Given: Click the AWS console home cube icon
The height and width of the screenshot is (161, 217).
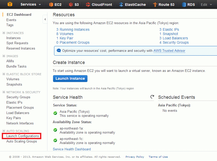Looking at the screenshot, I should click(x=10, y=4).
